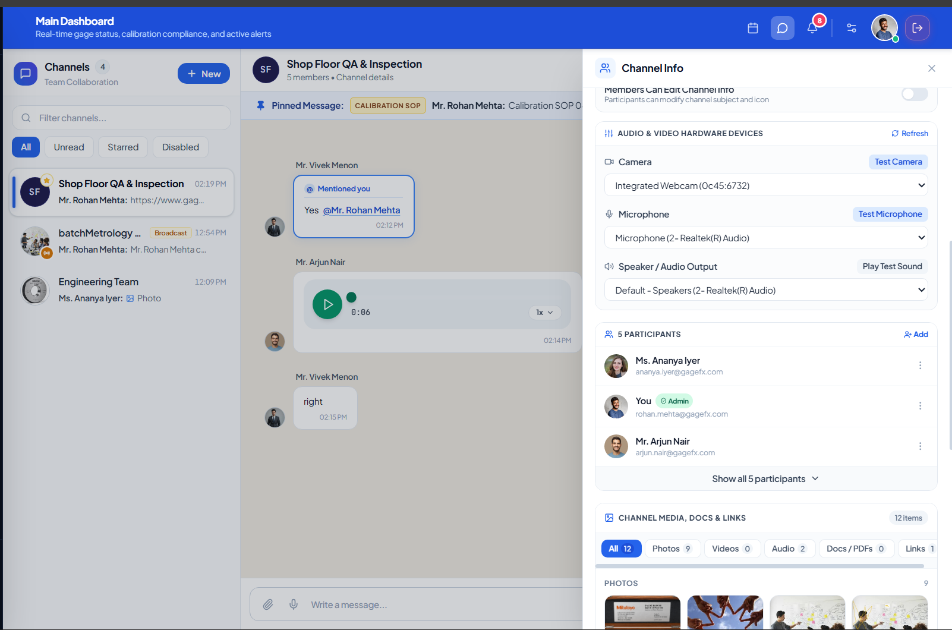Select the Unread channels filter tab
Viewport: 952px width, 630px height.
(69, 147)
